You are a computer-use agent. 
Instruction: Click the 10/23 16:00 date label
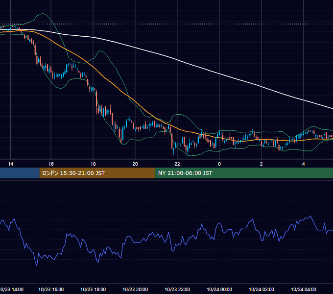(51, 289)
